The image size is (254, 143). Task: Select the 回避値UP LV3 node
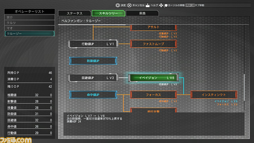(x=93, y=78)
